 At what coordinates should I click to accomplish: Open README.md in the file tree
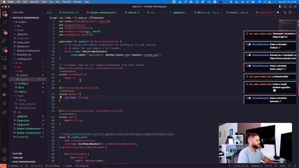tap(24, 55)
